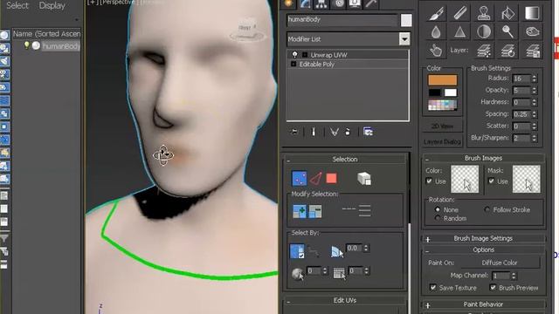Click the Scale Layer icon
Image resolution: width=559 pixels, height=314 pixels.
pyautogui.click(x=533, y=51)
